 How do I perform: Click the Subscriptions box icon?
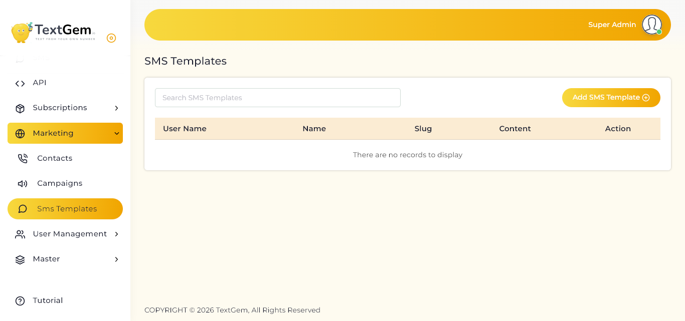[x=20, y=108]
